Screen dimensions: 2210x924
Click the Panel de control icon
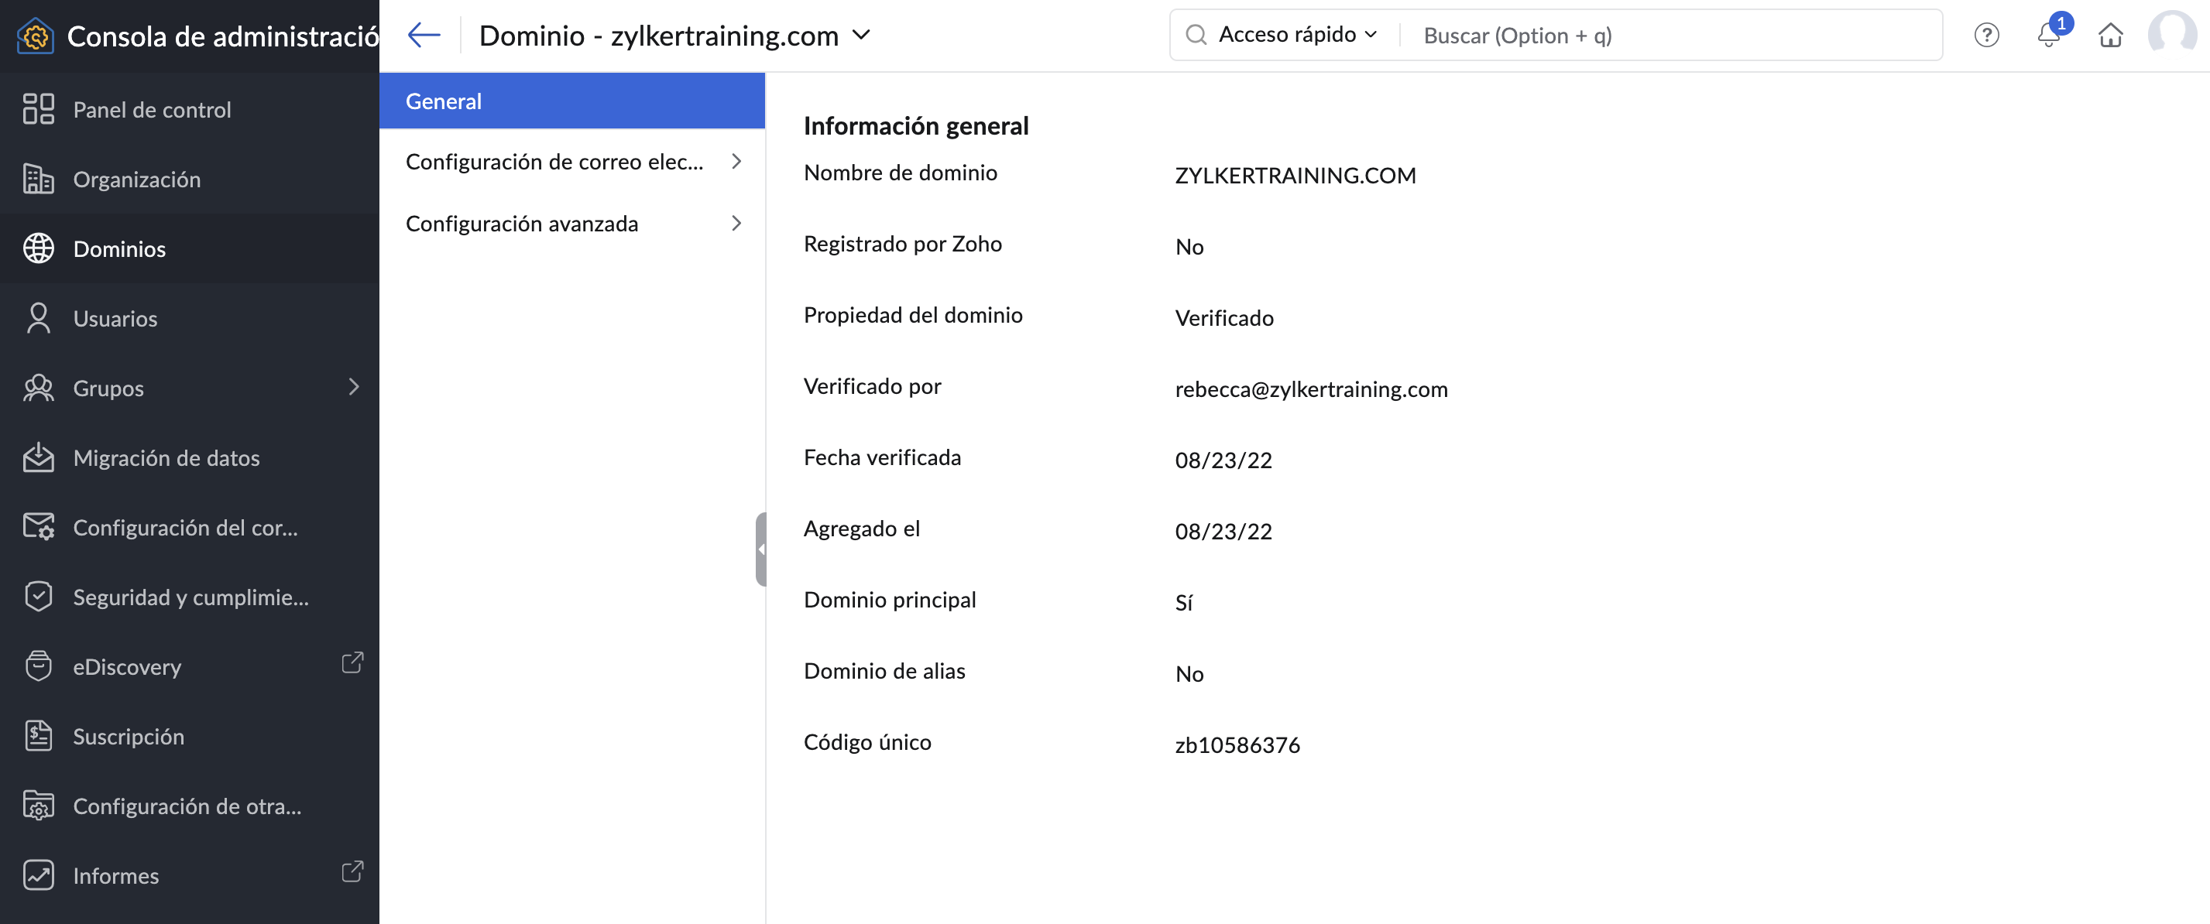39,110
